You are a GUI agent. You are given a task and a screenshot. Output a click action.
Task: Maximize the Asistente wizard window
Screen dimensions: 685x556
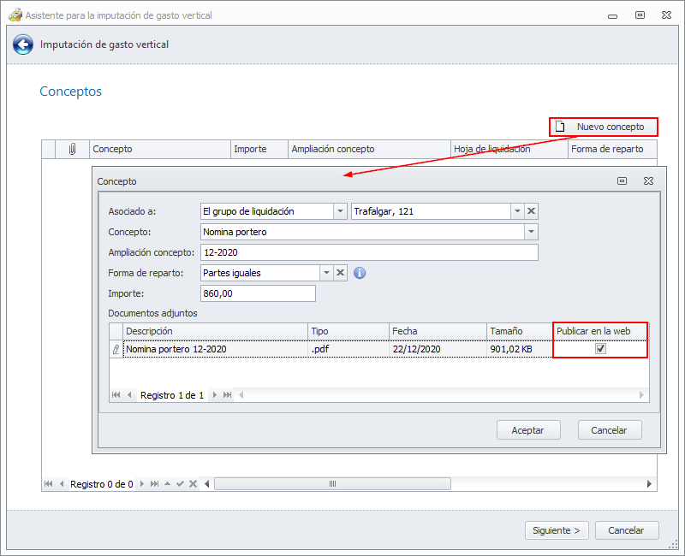pos(640,15)
